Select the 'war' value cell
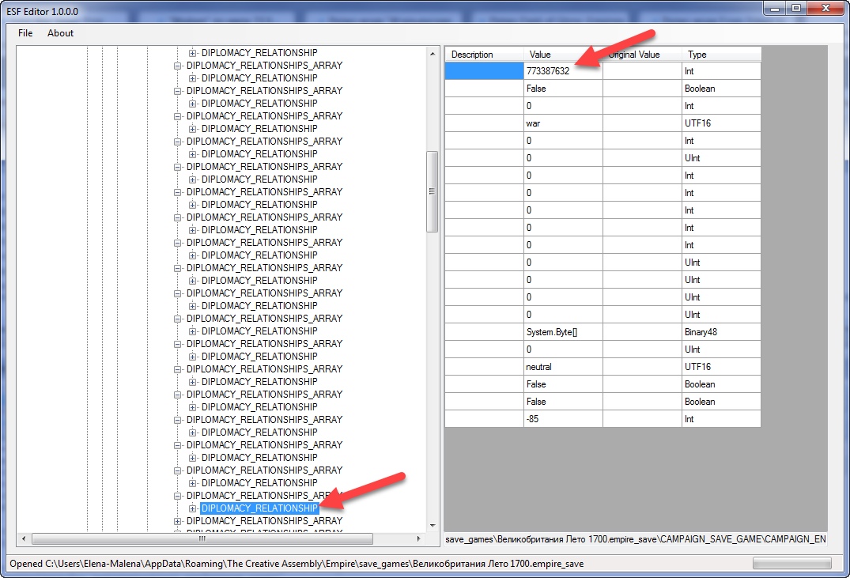 [563, 123]
